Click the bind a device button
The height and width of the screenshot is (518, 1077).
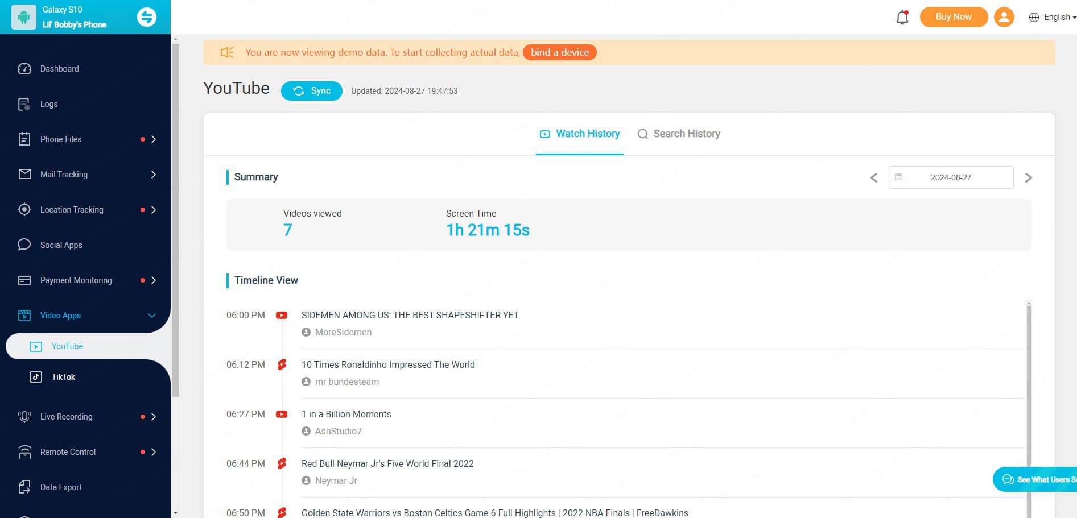(560, 52)
